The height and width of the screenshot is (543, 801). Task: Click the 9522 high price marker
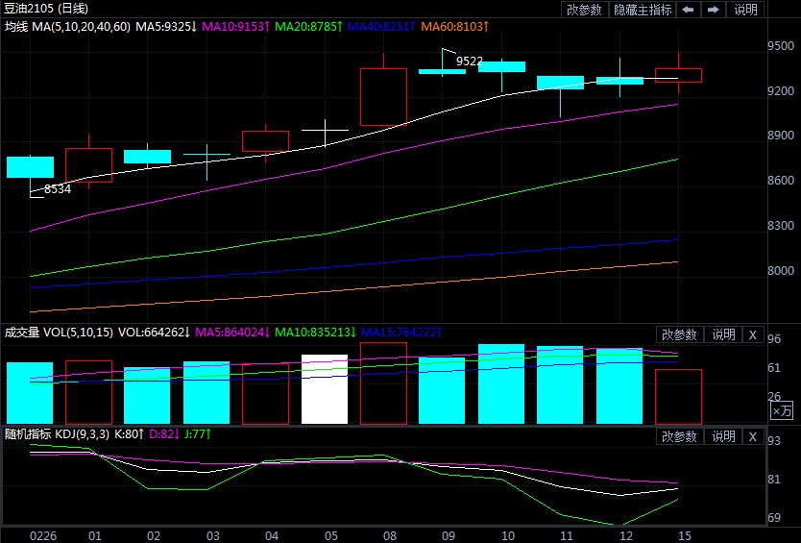click(x=470, y=62)
